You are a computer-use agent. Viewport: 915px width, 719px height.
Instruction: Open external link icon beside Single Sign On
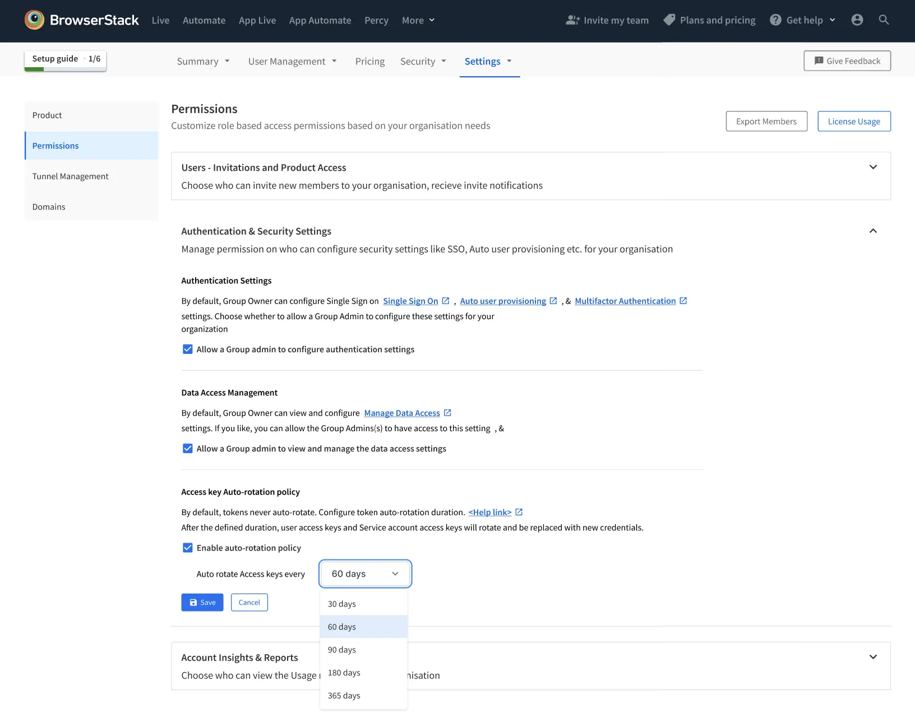[x=446, y=301]
